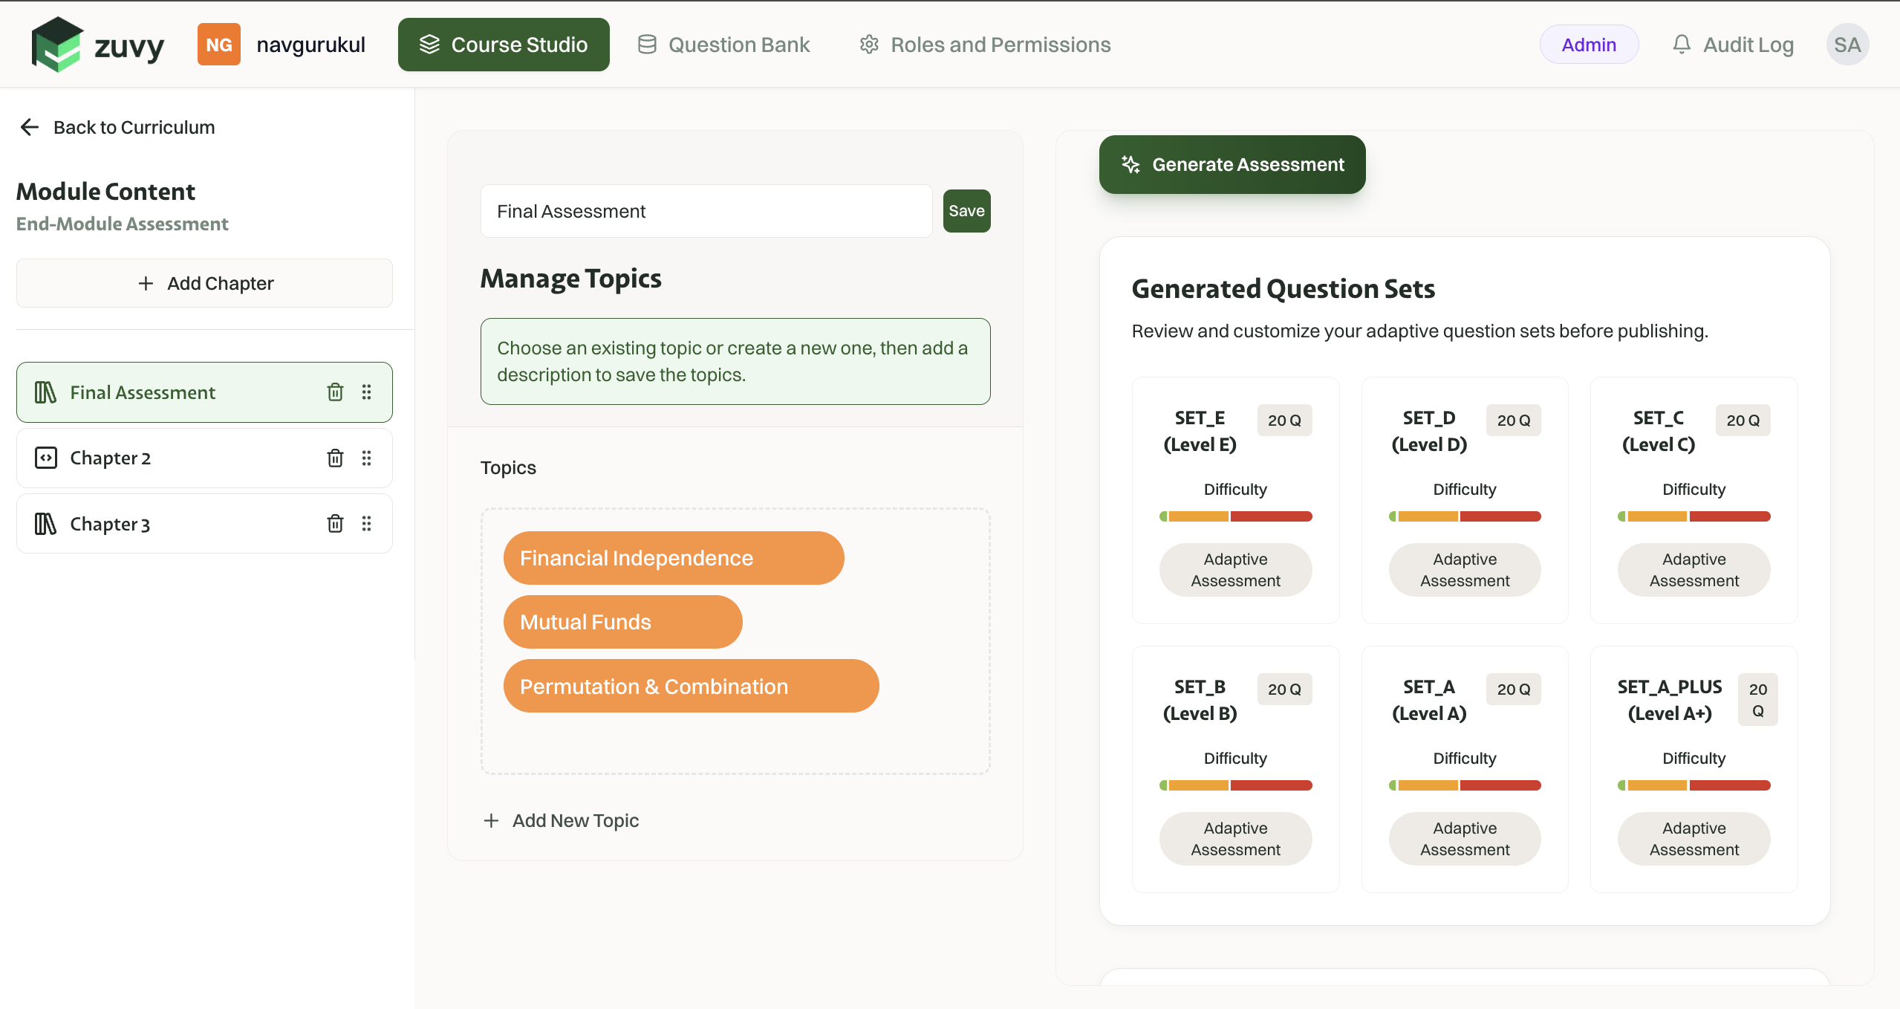Viewport: 1900px width, 1009px height.
Task: Click the Course Studio layers icon
Action: [429, 45]
